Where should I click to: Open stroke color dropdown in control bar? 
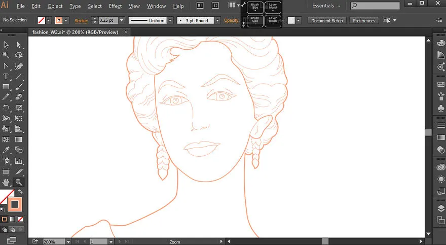tap(66, 20)
